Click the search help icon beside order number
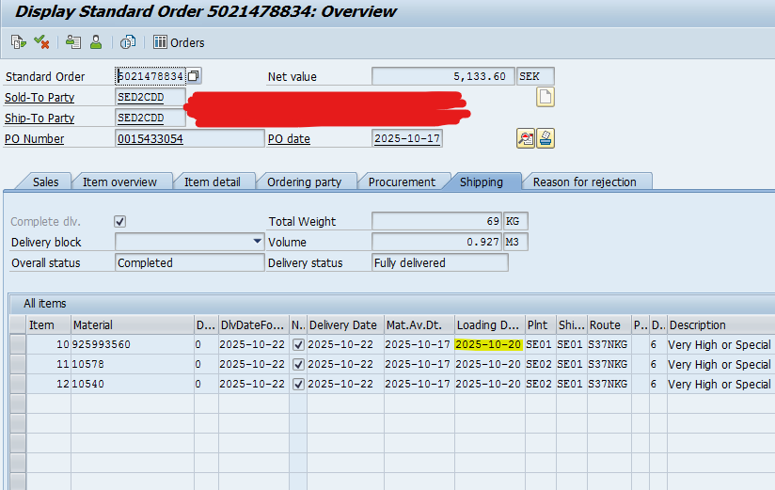The image size is (775, 490). coord(194,75)
